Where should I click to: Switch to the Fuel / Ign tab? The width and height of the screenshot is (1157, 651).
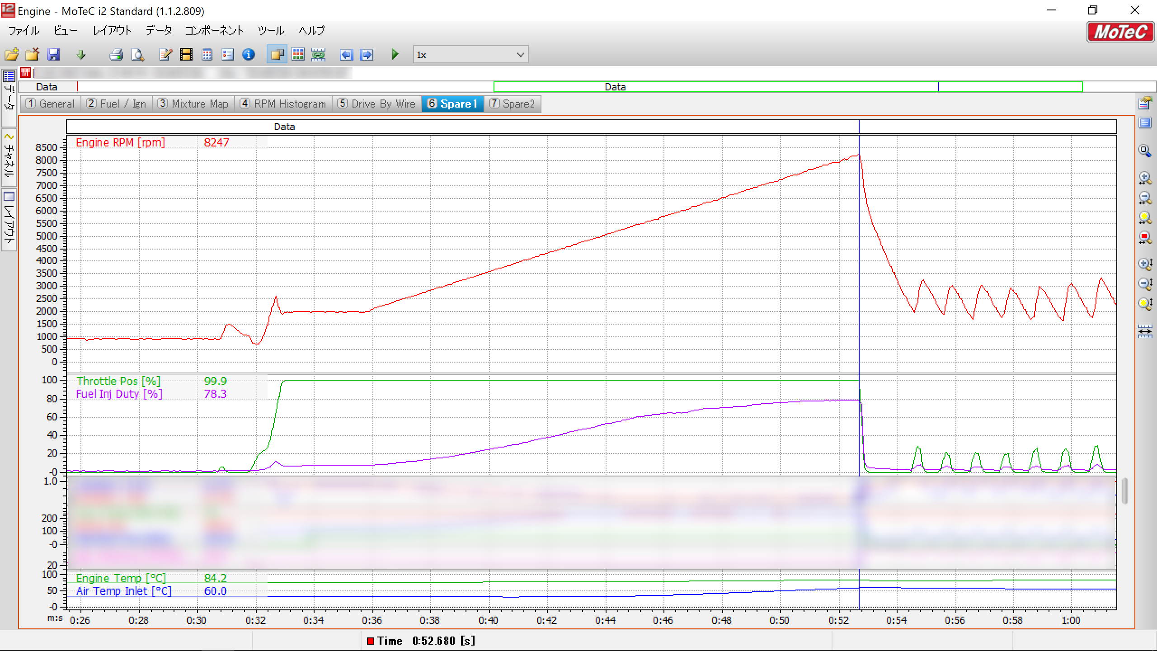click(x=117, y=104)
